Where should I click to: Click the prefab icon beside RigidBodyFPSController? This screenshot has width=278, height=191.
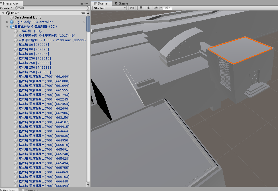(x=11, y=22)
